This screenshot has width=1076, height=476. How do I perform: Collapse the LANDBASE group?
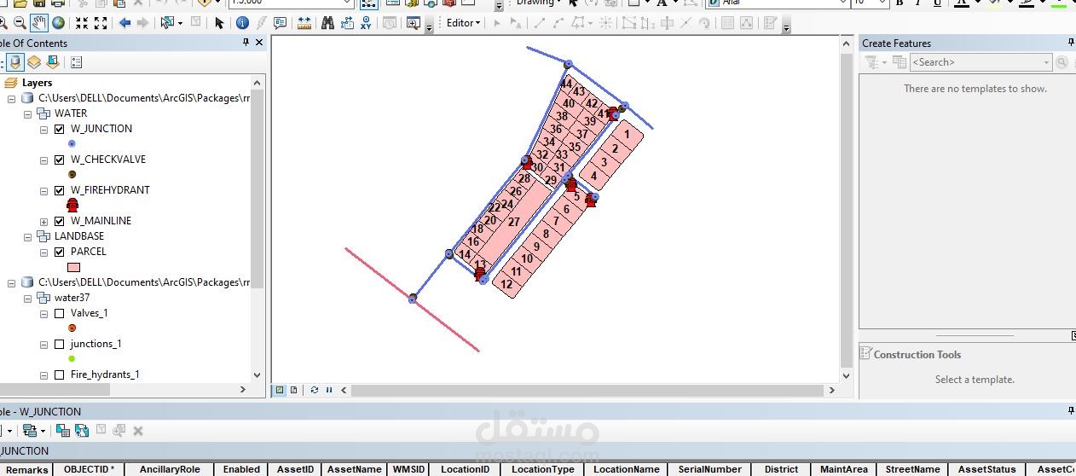pos(28,237)
